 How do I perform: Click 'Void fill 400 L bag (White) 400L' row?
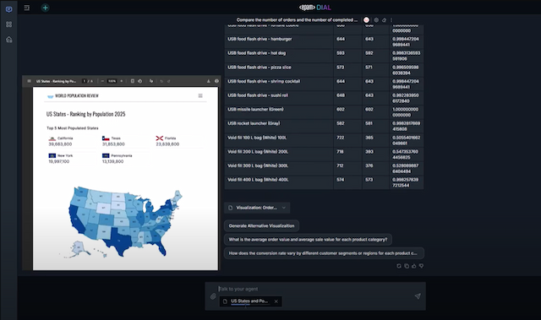(324, 182)
